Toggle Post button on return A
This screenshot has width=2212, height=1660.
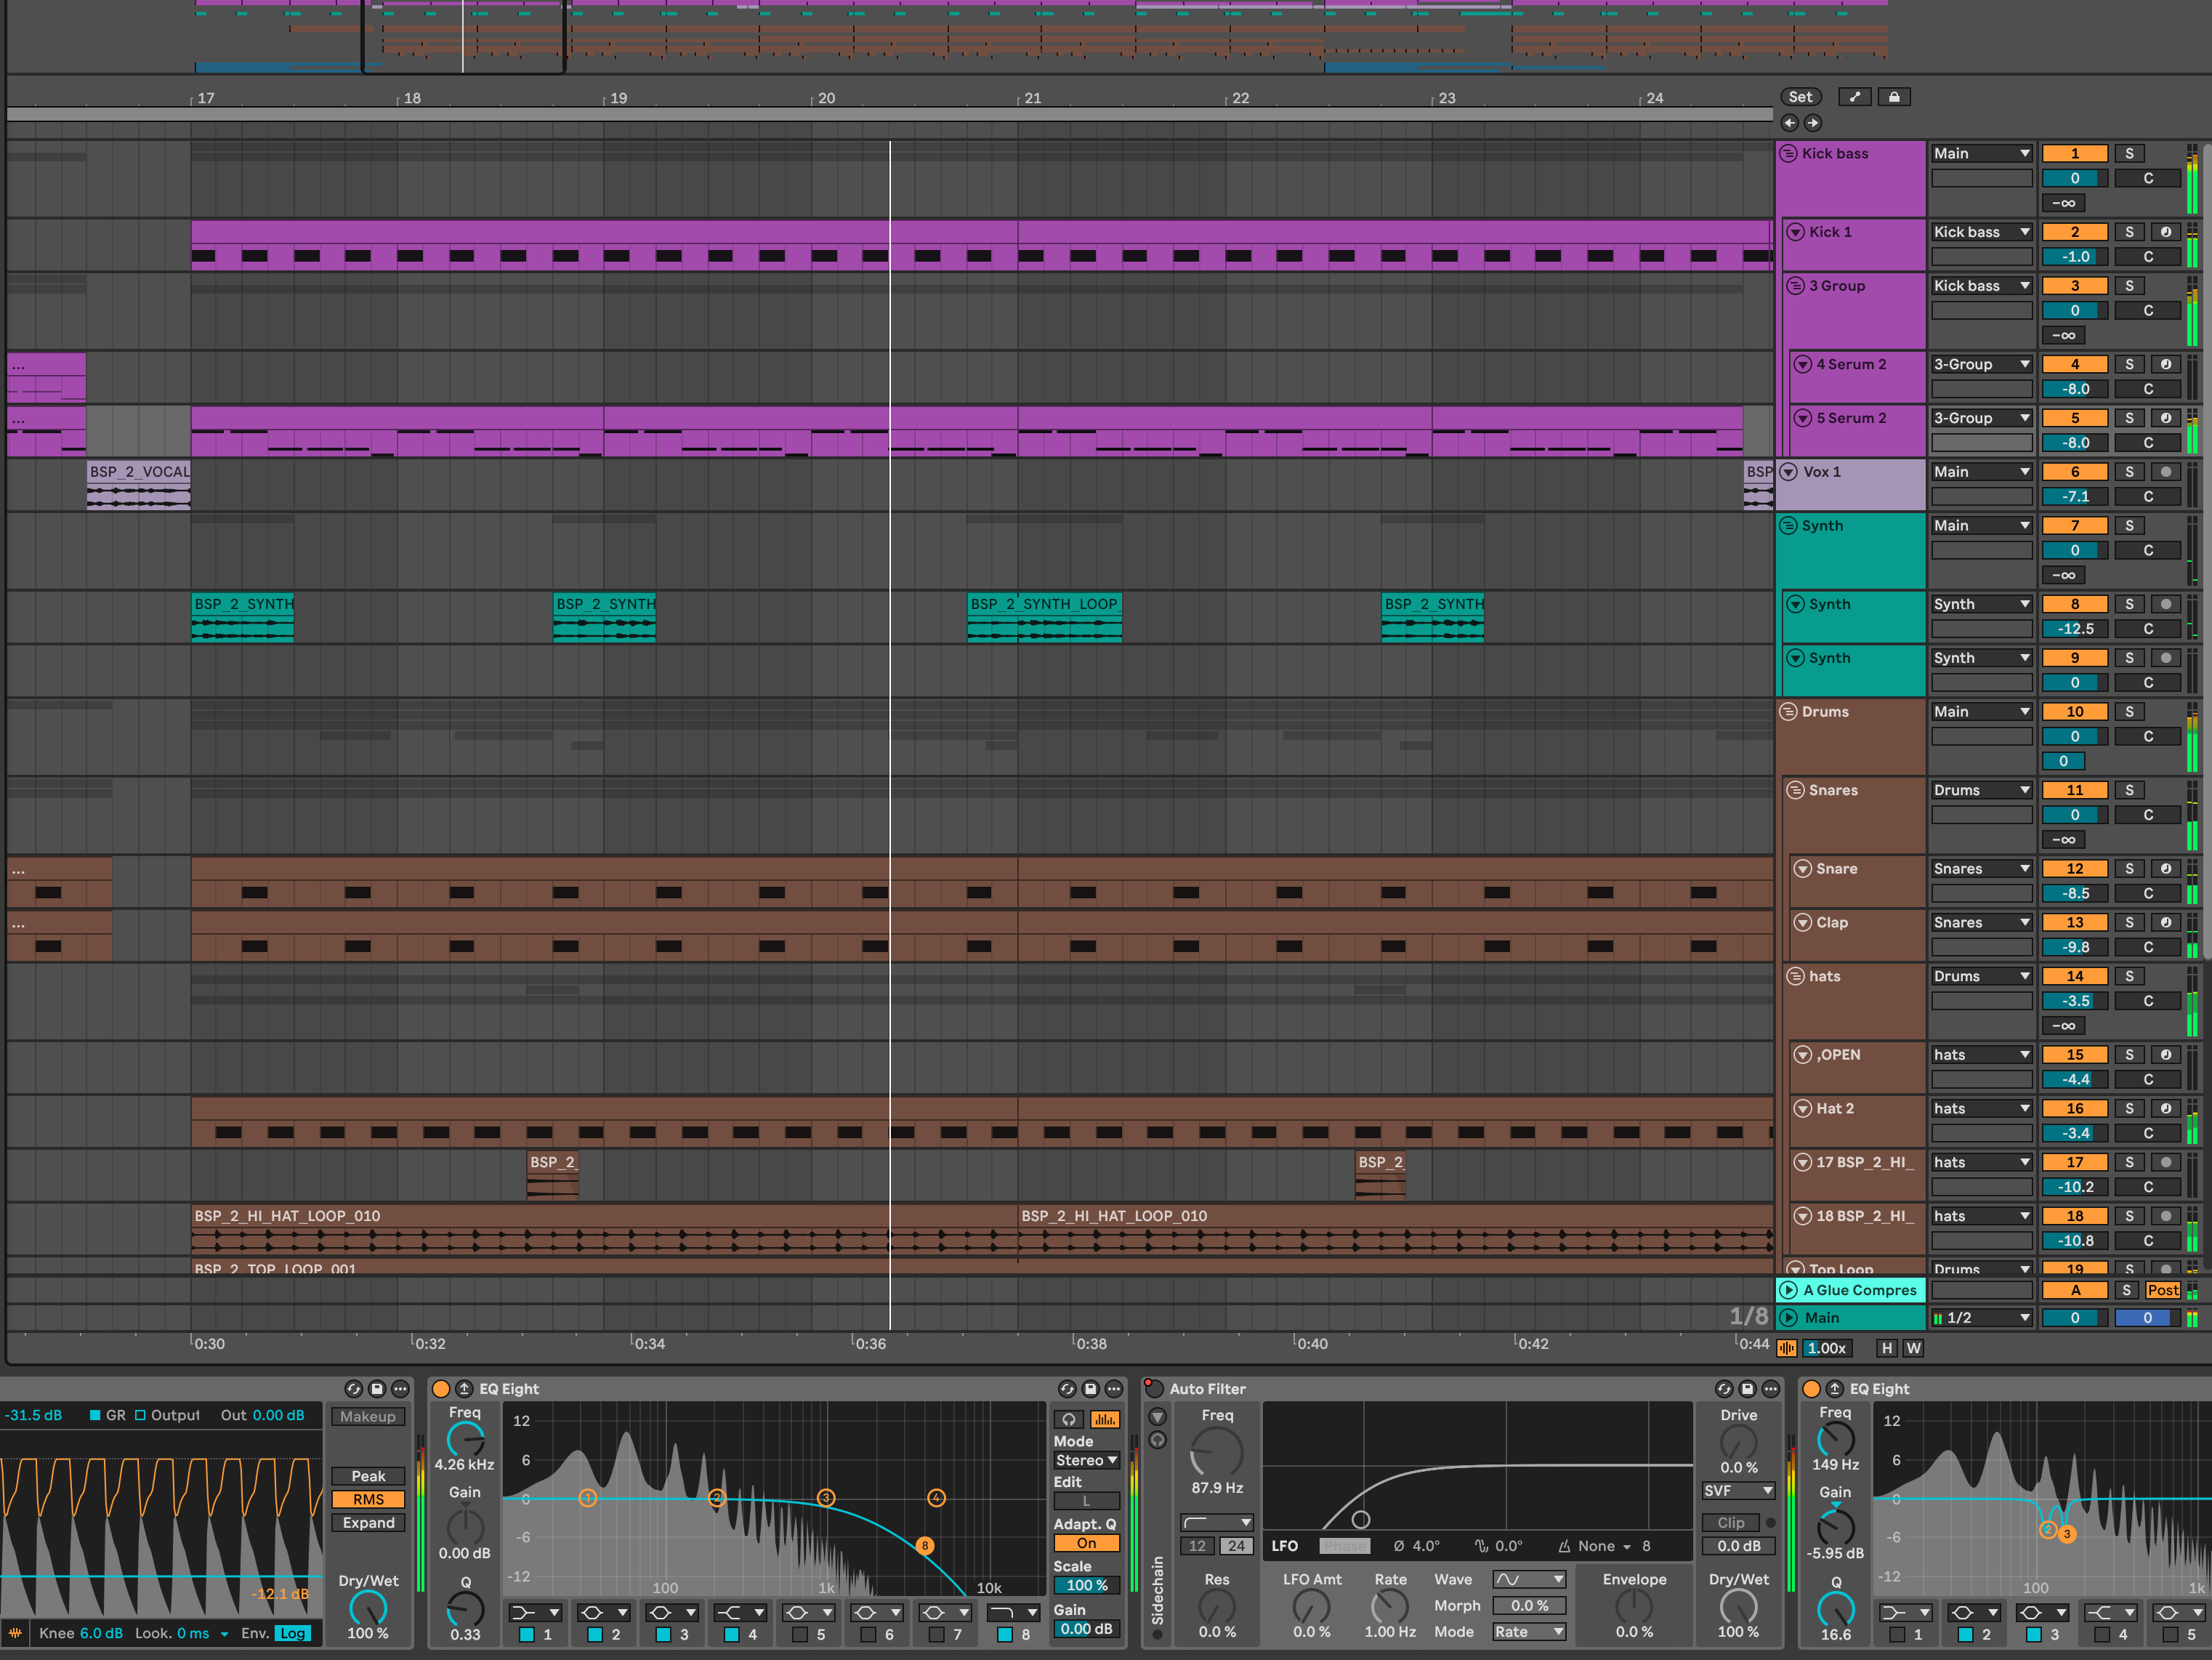pos(2163,1291)
